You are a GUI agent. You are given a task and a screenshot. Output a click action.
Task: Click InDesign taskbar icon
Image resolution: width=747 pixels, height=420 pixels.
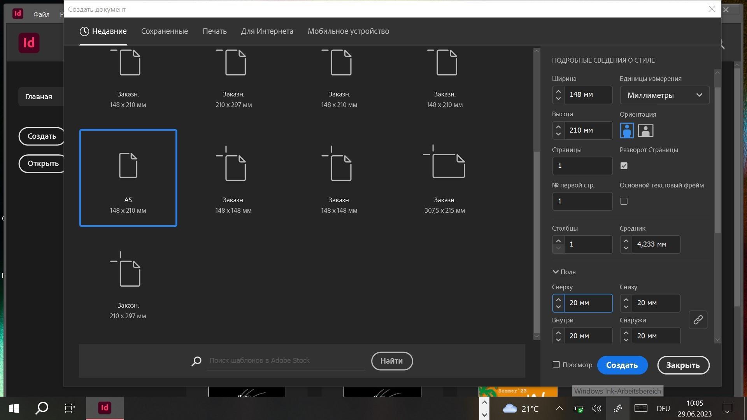[105, 408]
